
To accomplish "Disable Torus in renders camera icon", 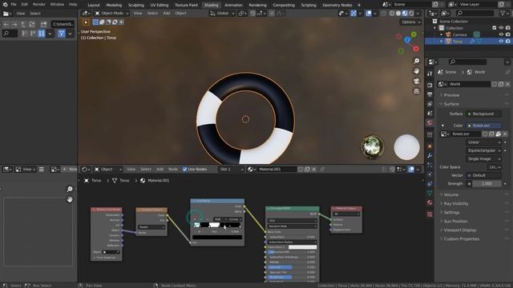I will [507, 41].
